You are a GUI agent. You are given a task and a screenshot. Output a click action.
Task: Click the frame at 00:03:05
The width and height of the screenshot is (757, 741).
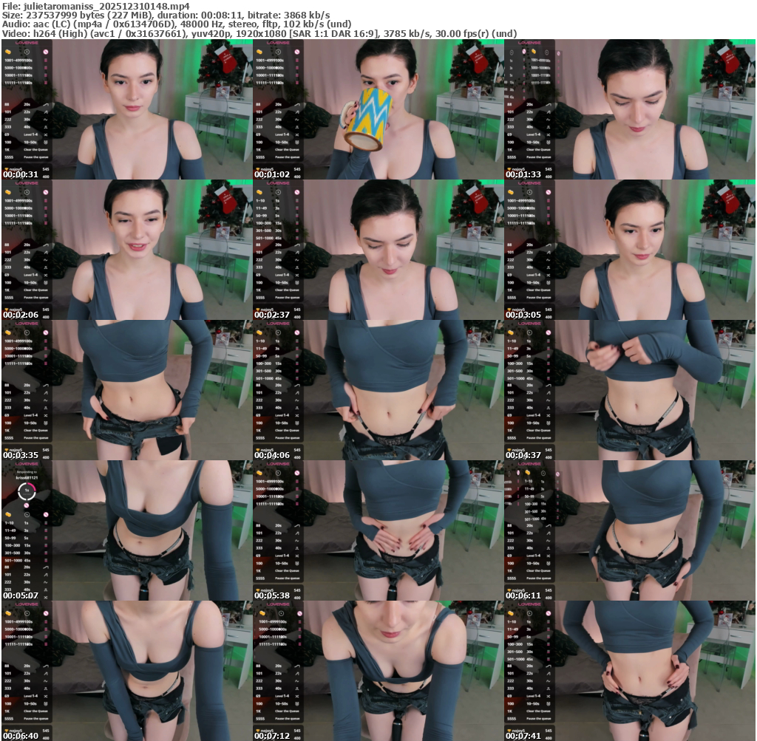point(629,250)
